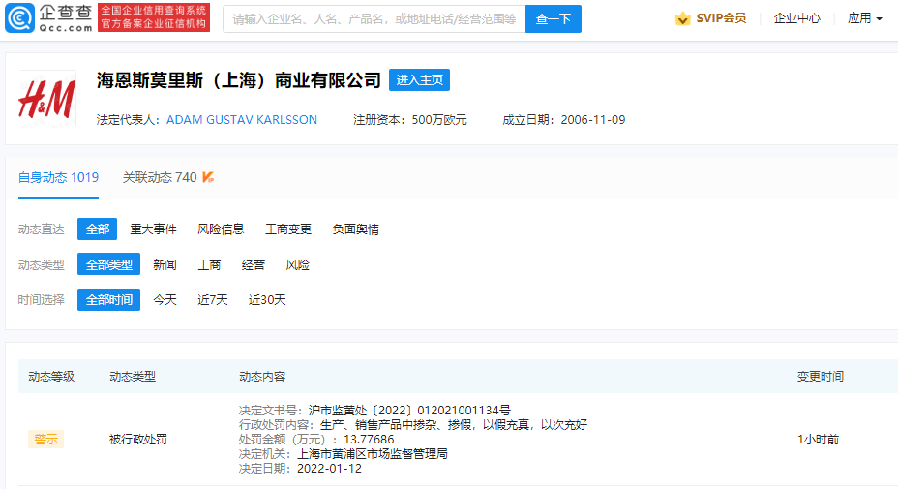Click the 动态内容 column header
Viewport: 898px width, 489px height.
(262, 377)
